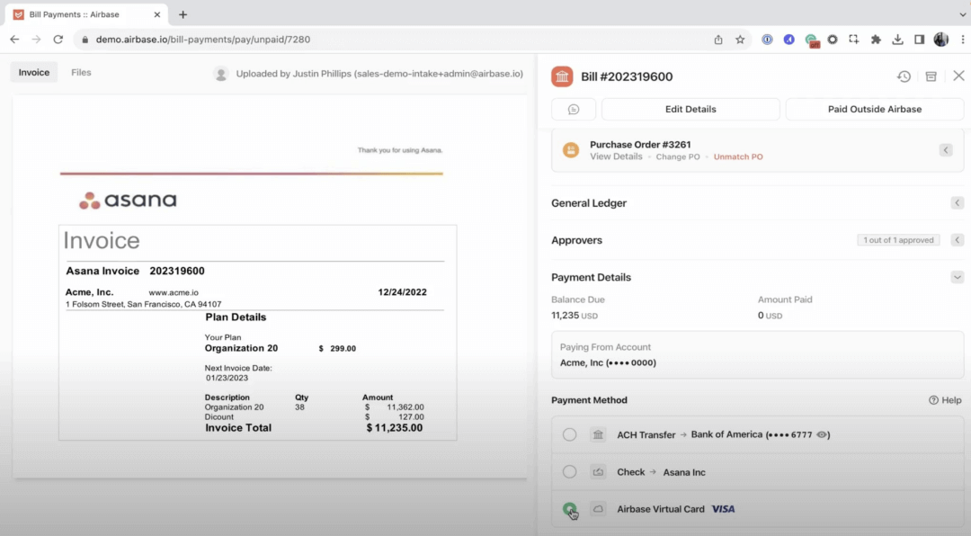Image resolution: width=971 pixels, height=536 pixels.
Task: Open the comments bubble button
Action: coord(574,109)
